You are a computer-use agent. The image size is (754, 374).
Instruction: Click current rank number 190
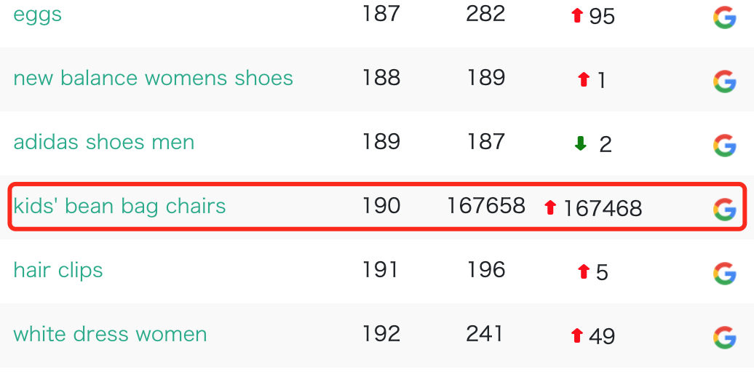[x=381, y=206]
